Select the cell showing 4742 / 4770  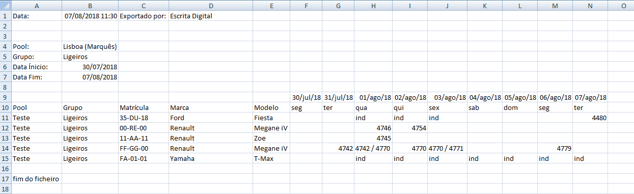click(373, 148)
